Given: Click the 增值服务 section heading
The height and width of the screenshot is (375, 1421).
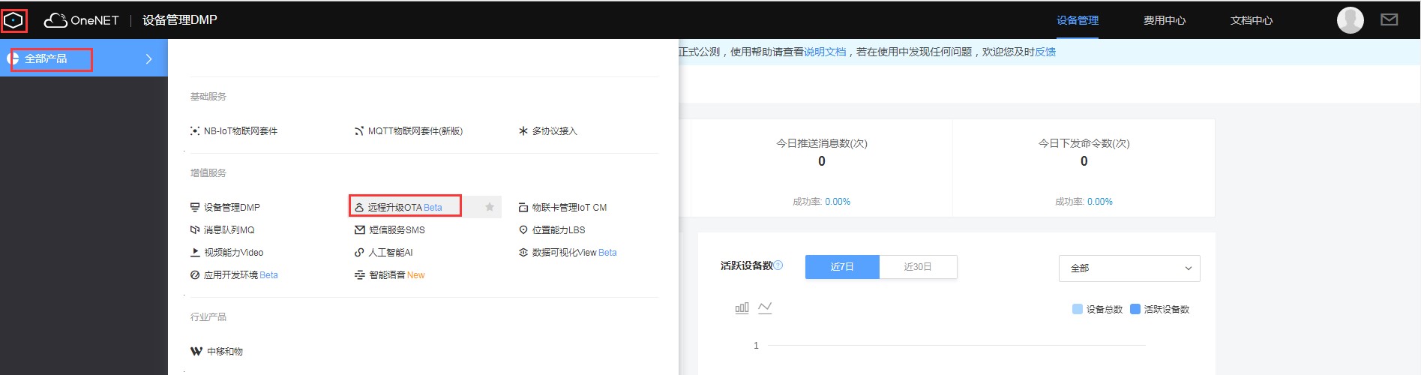Looking at the screenshot, I should point(208,173).
